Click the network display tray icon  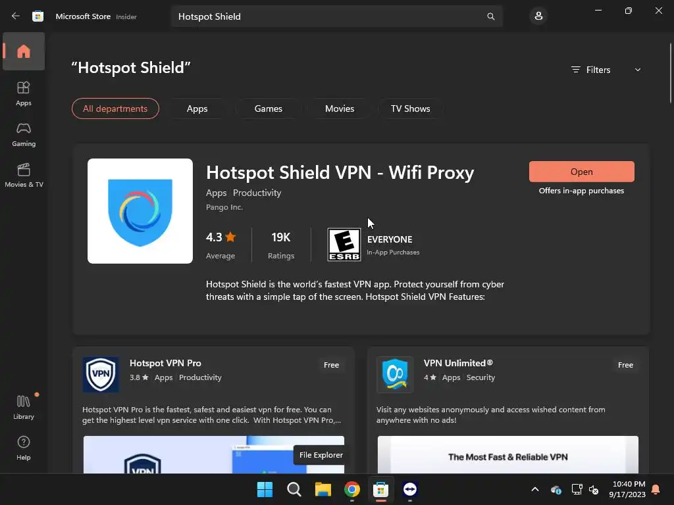pos(577,489)
